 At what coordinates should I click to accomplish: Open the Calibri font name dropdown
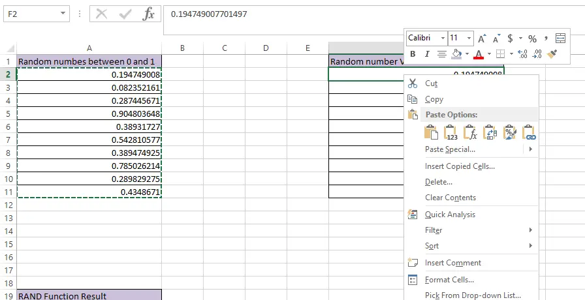(x=443, y=38)
